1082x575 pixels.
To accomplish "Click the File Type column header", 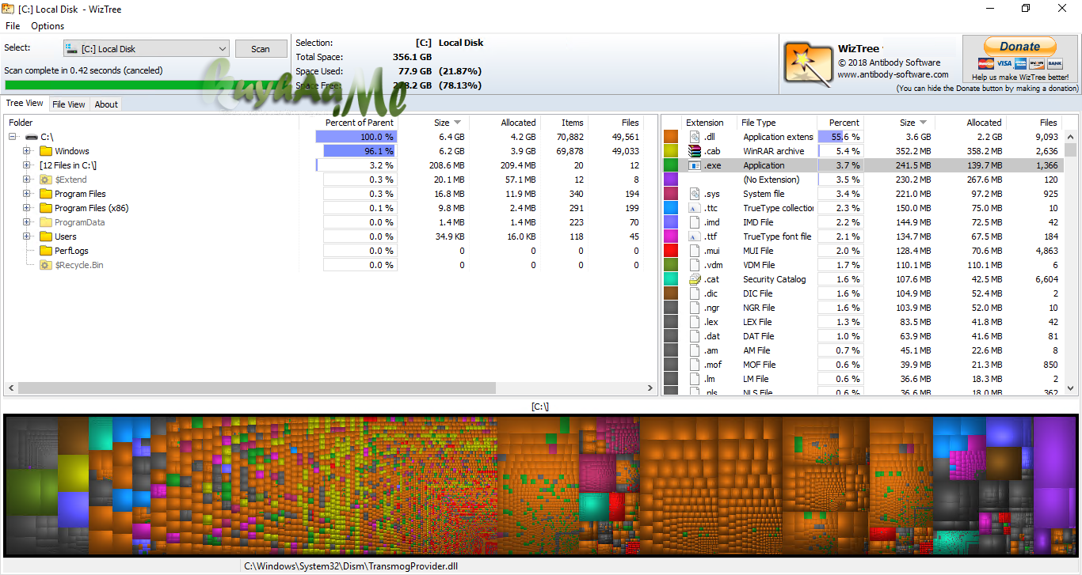I will coord(777,123).
